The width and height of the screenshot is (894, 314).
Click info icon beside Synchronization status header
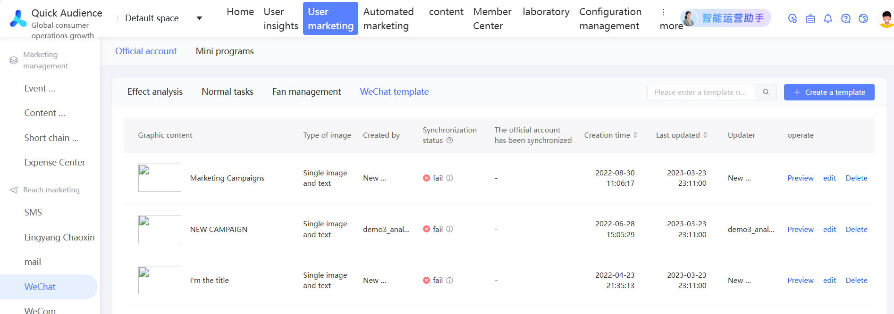tap(450, 140)
